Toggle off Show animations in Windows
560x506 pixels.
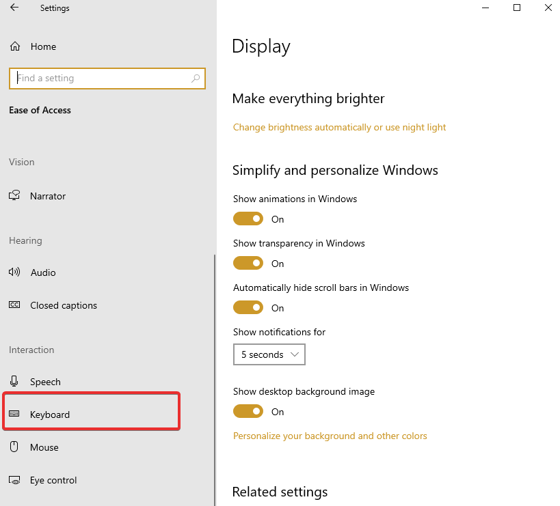click(248, 219)
